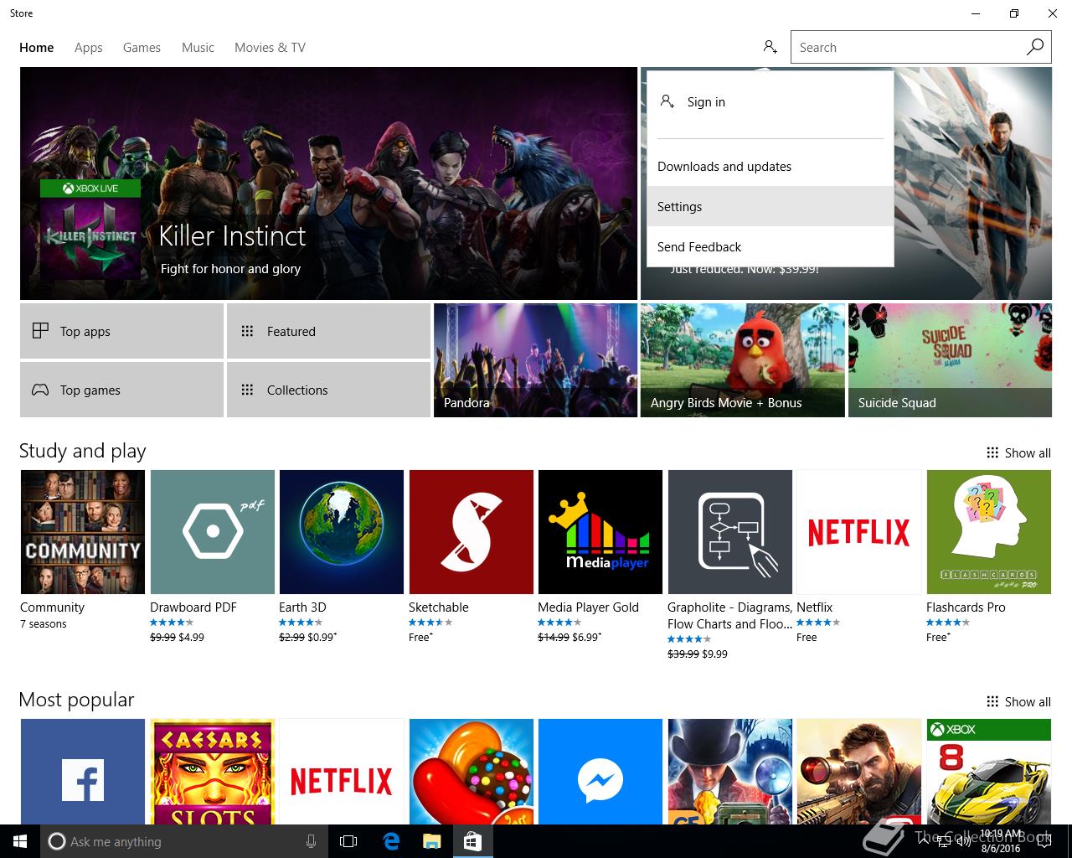Open the Suicide Squad promo tile
Viewport: 1072px width, 858px height.
[x=950, y=360]
